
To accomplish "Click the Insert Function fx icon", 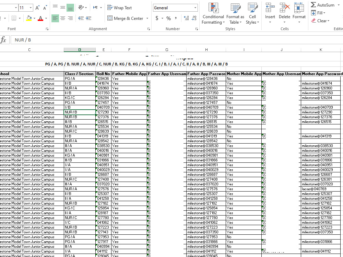I will coord(3,40).
